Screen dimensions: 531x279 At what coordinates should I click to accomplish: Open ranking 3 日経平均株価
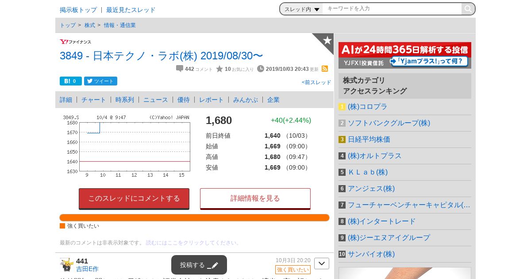pos(369,139)
